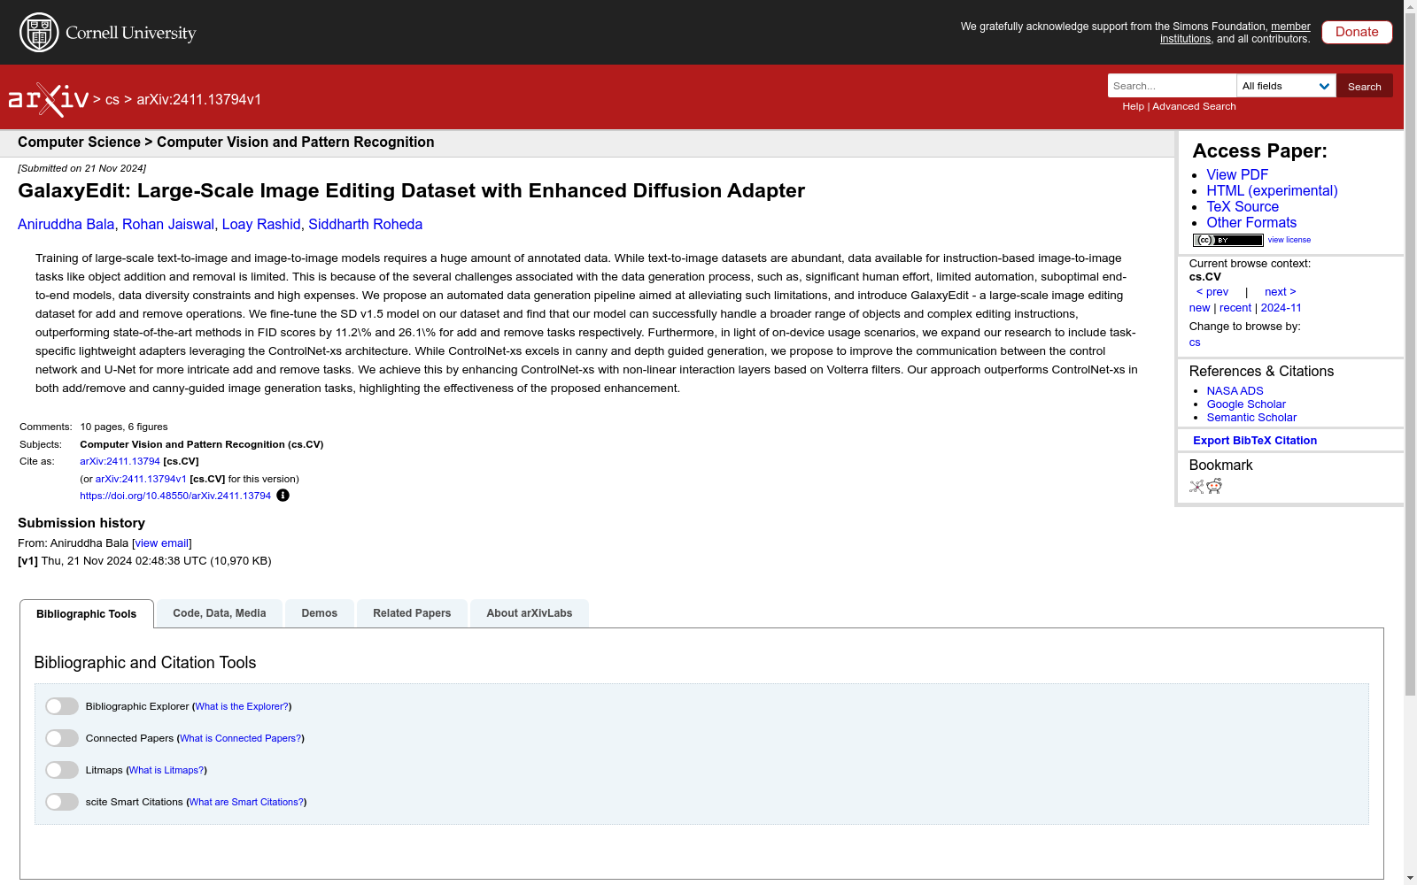Viewport: 1417px width, 885px height.
Task: Click the member institutions link
Action: [x=1235, y=33]
